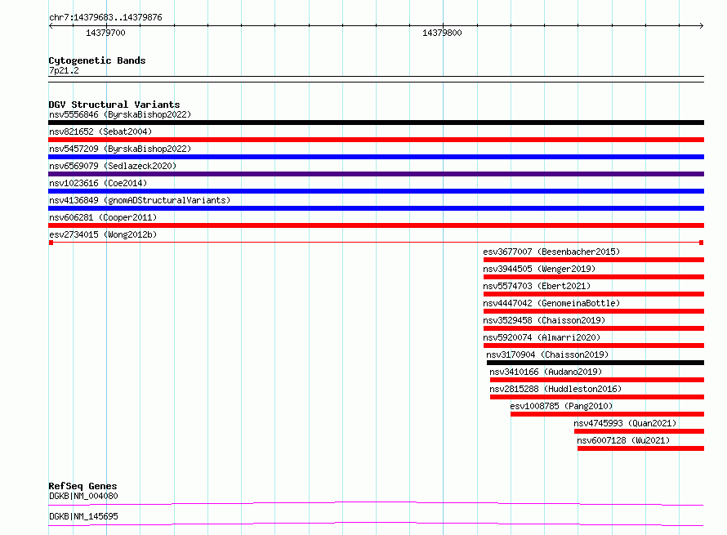
Task: Open nsv4136849 (gnomADStructuralVariants) entry
Action: click(x=140, y=200)
